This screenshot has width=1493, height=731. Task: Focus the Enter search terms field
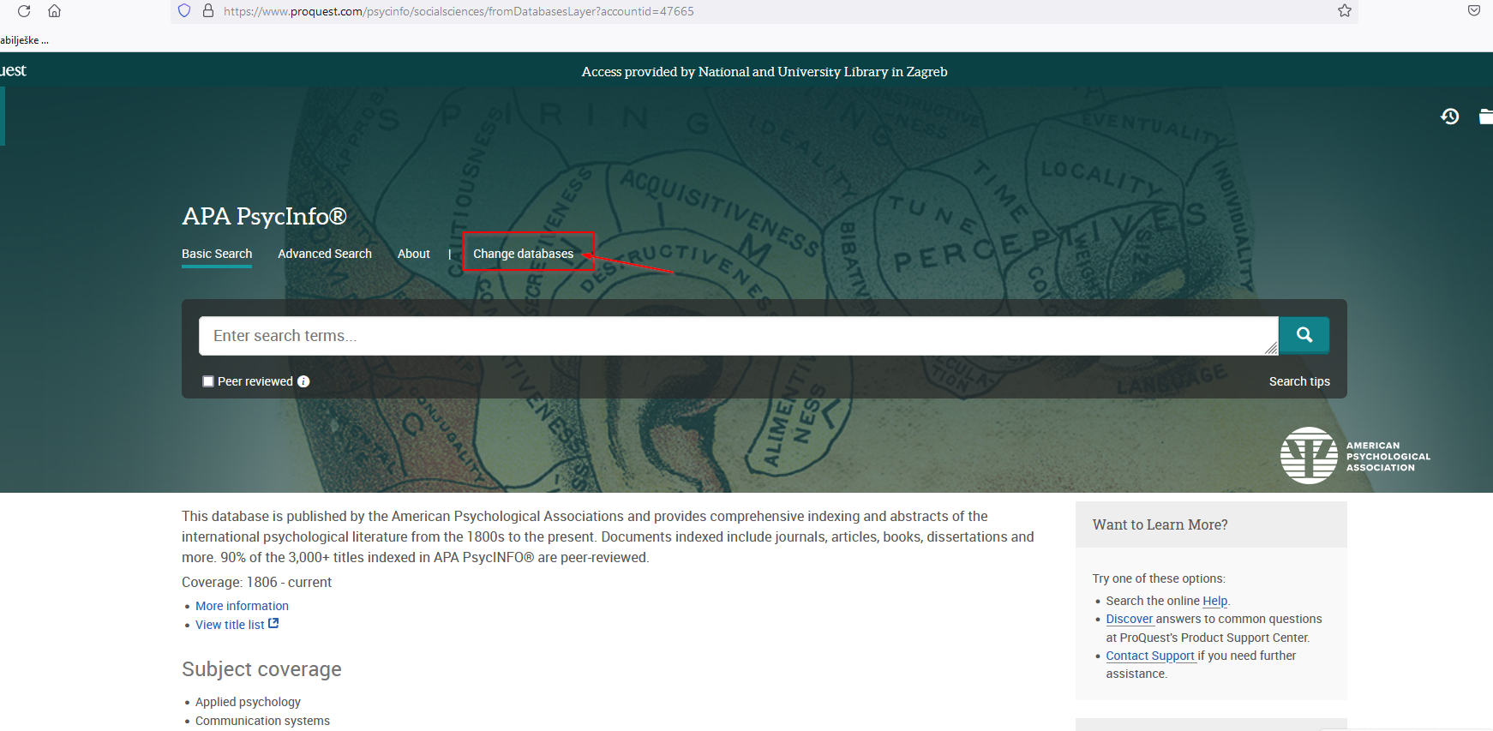[738, 336]
